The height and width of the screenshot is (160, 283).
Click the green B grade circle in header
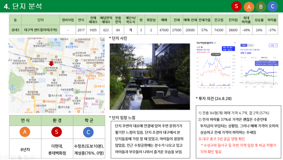(x=261, y=7)
